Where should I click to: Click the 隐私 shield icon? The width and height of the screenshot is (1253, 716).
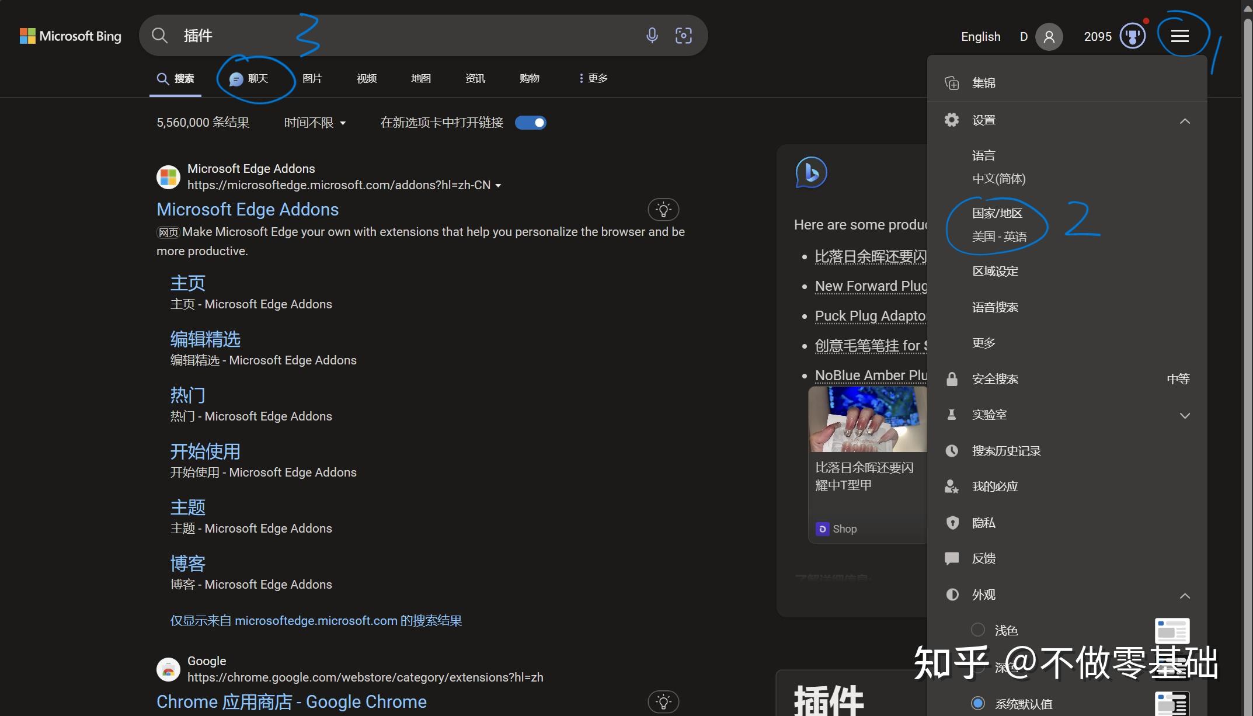point(952,523)
